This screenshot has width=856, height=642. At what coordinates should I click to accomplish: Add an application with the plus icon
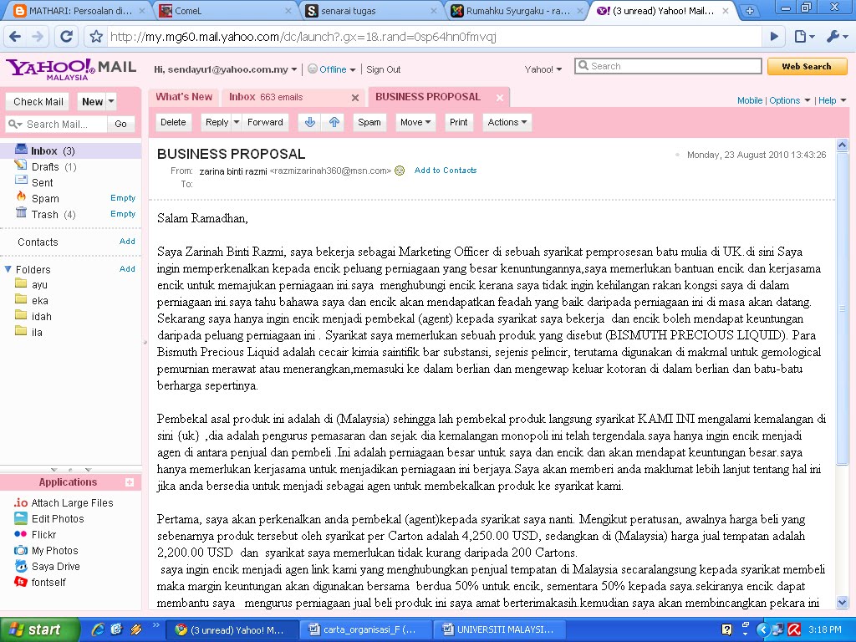(x=130, y=482)
